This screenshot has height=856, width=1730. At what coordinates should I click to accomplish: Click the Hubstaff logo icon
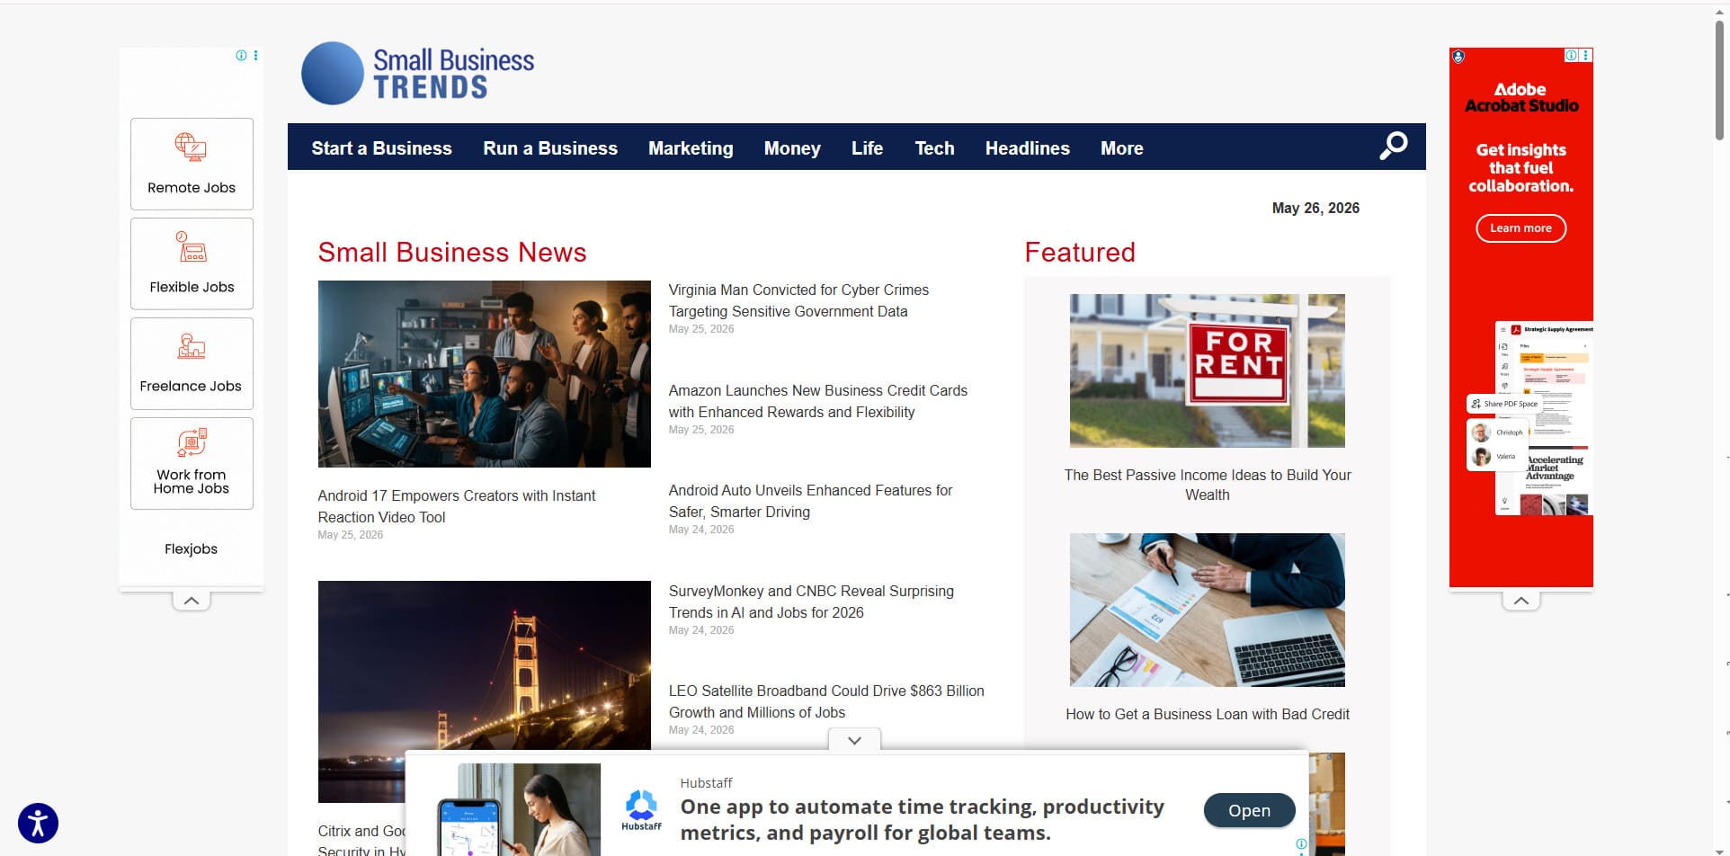641,809
